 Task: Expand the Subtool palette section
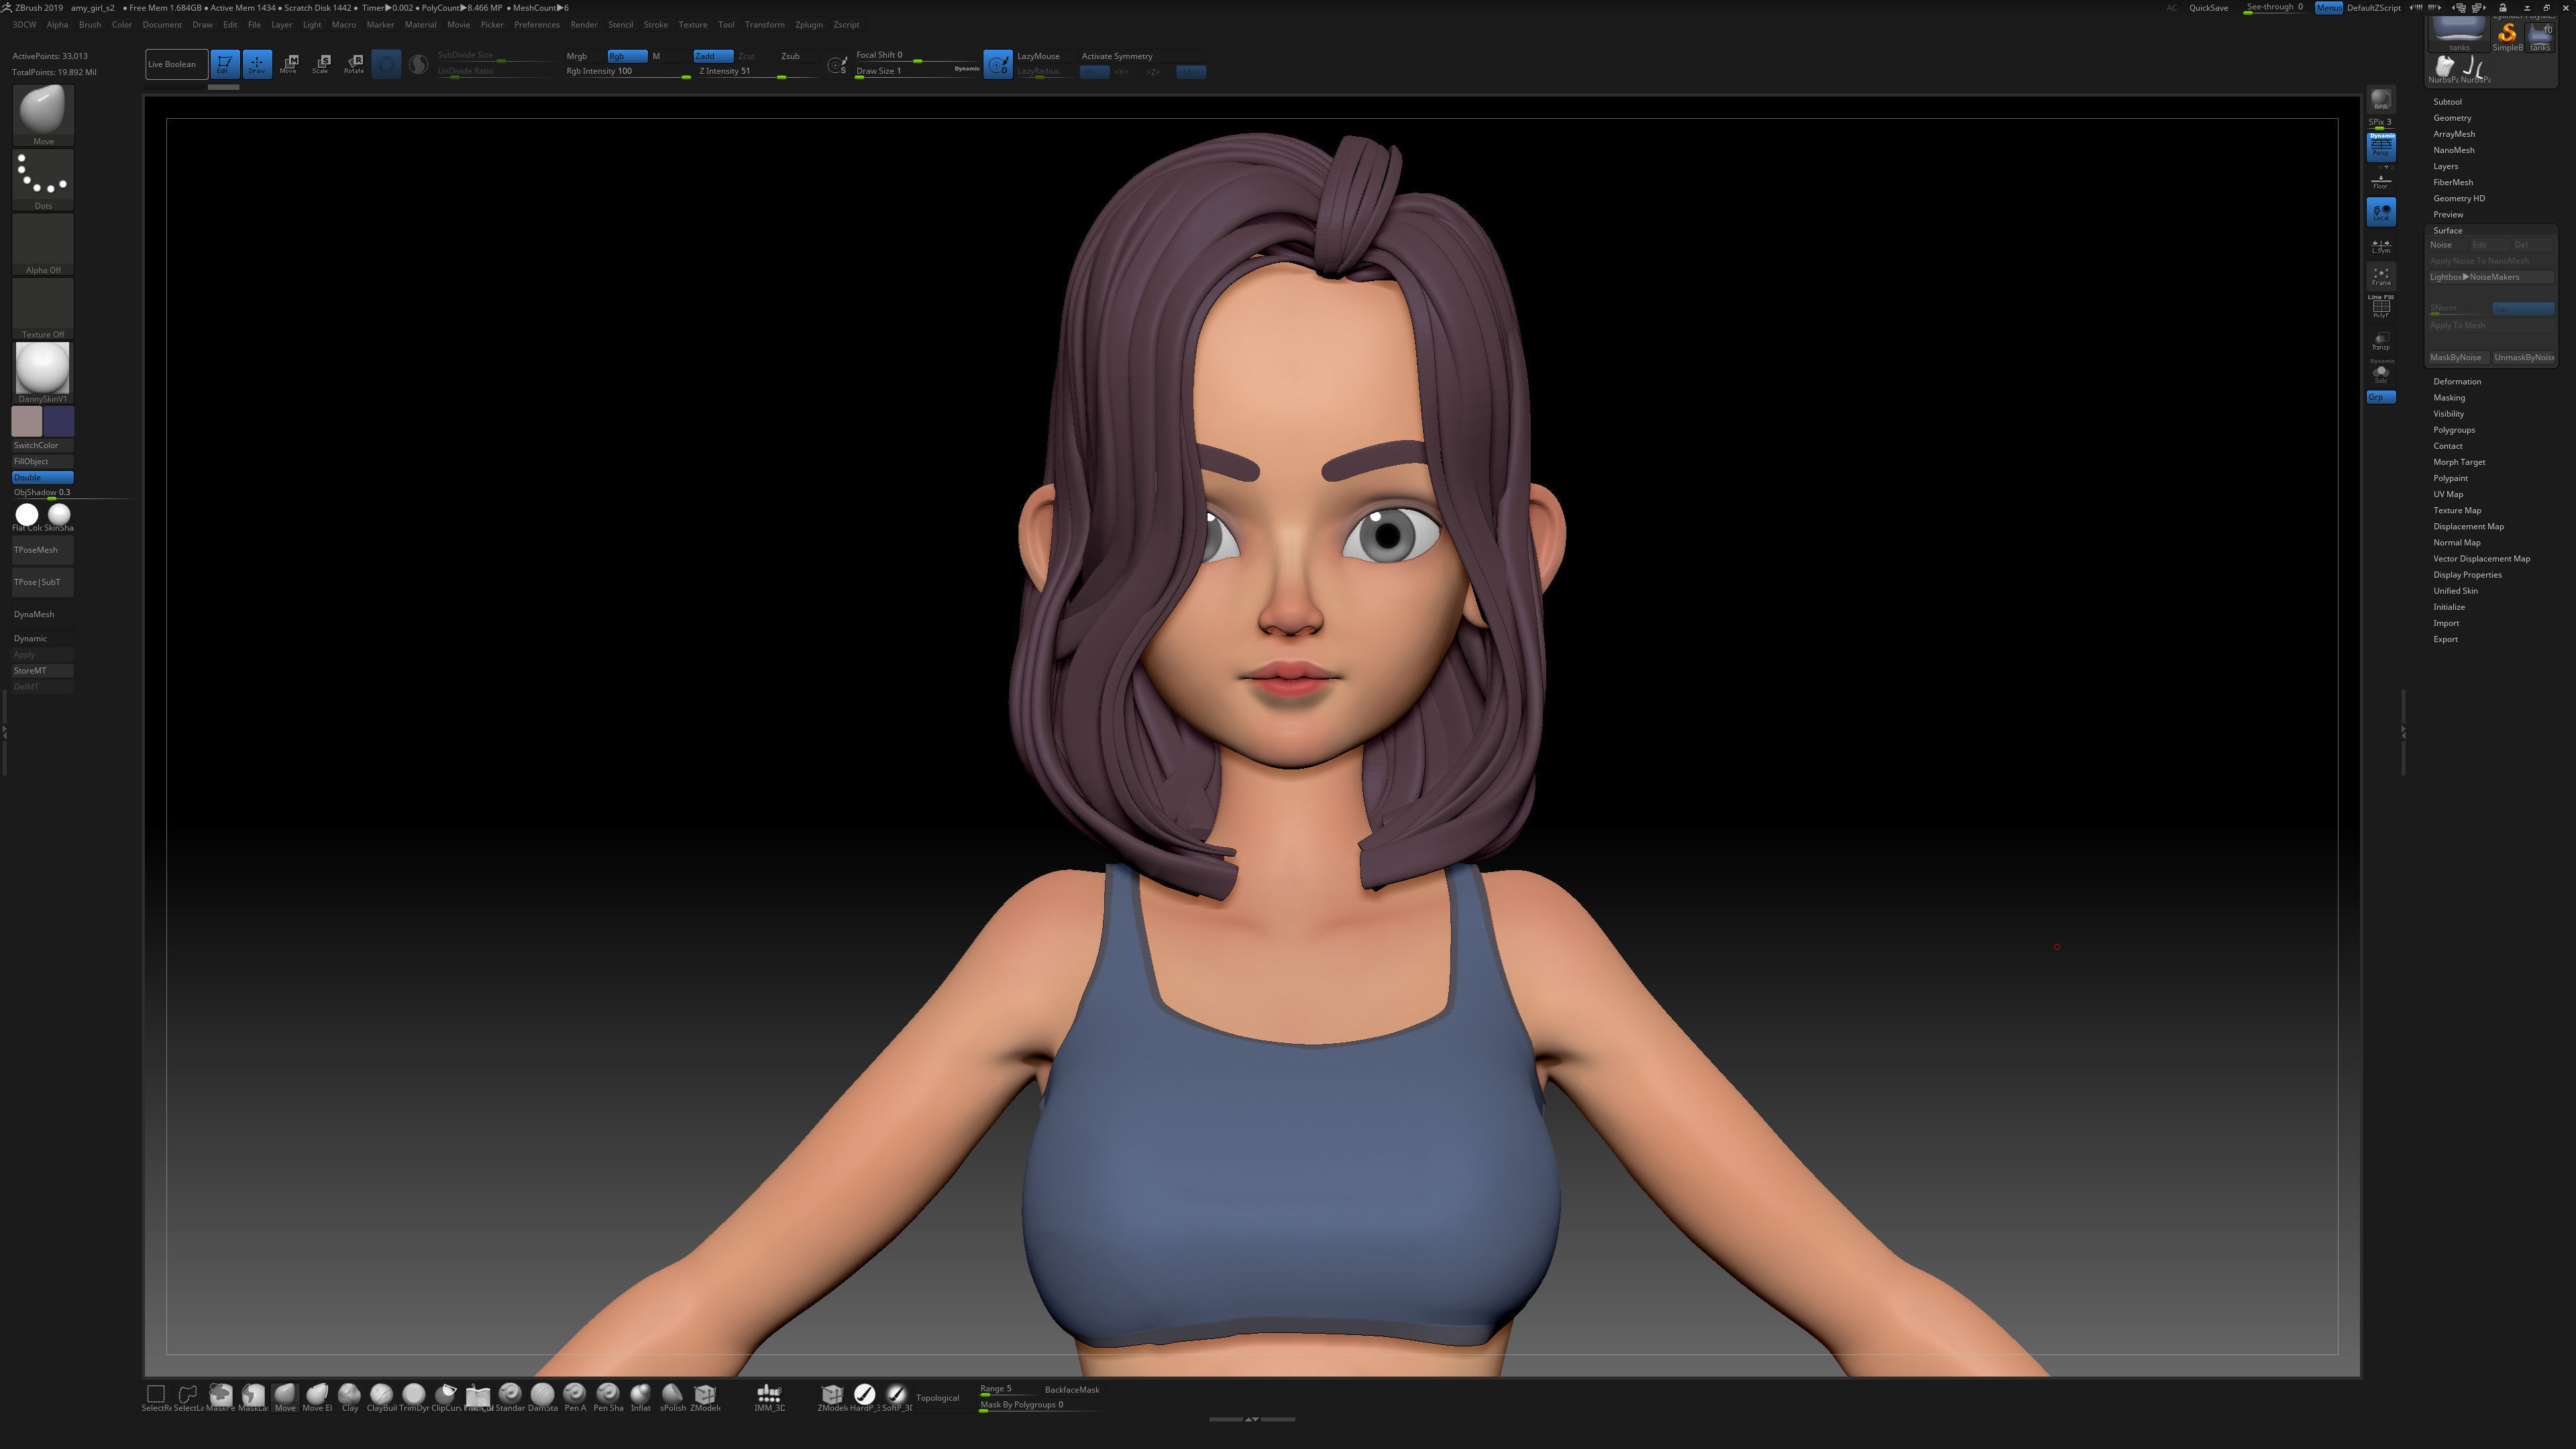[x=2447, y=102]
